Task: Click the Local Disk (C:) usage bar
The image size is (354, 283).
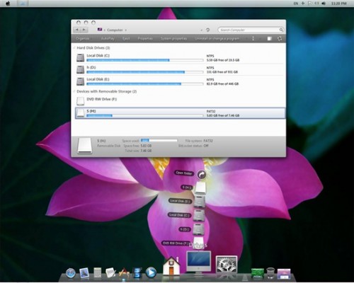Action: click(x=145, y=60)
